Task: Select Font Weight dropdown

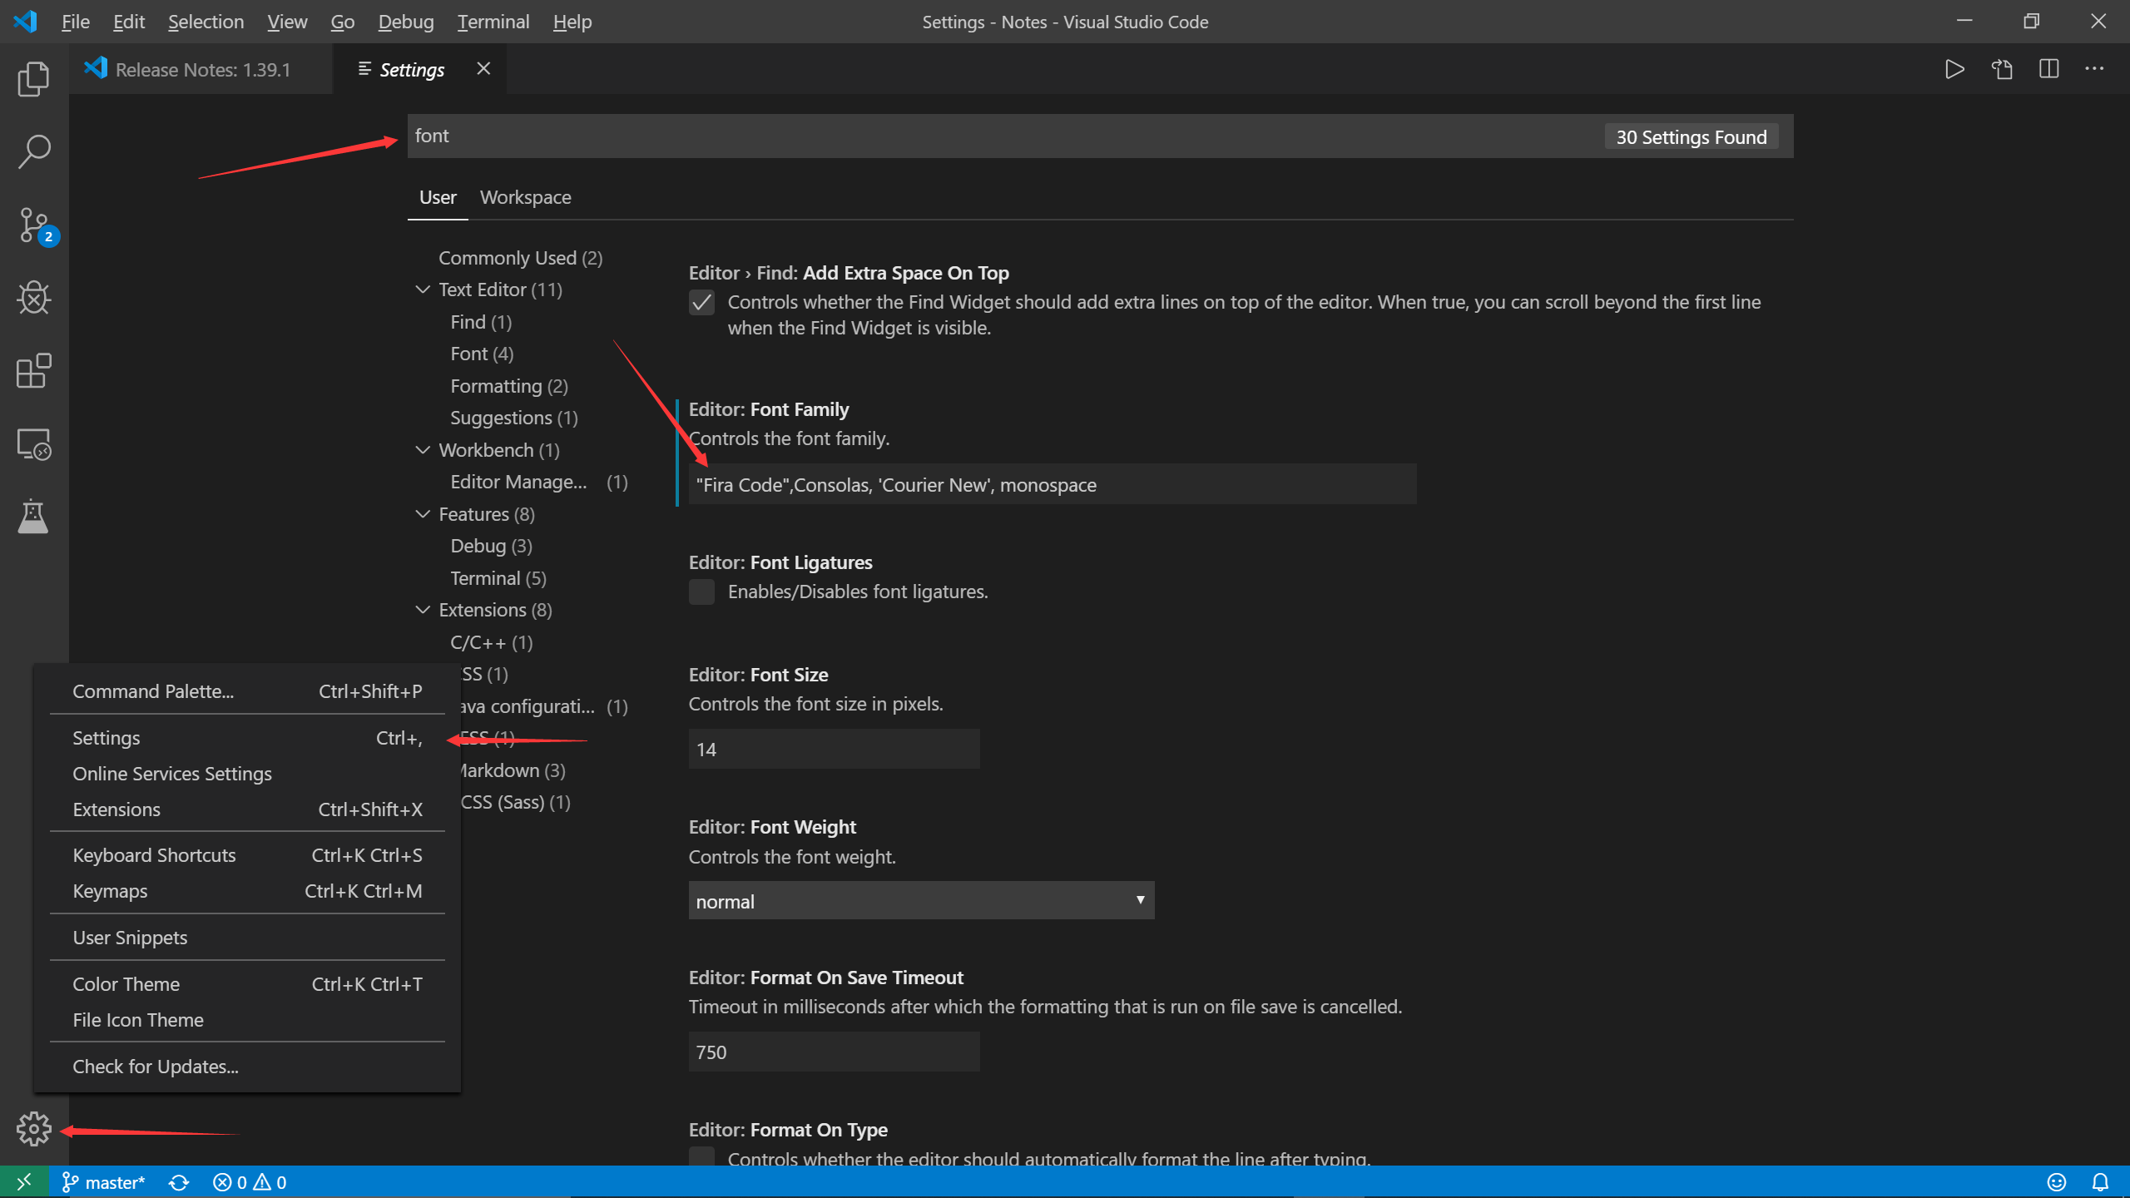Action: (x=920, y=901)
